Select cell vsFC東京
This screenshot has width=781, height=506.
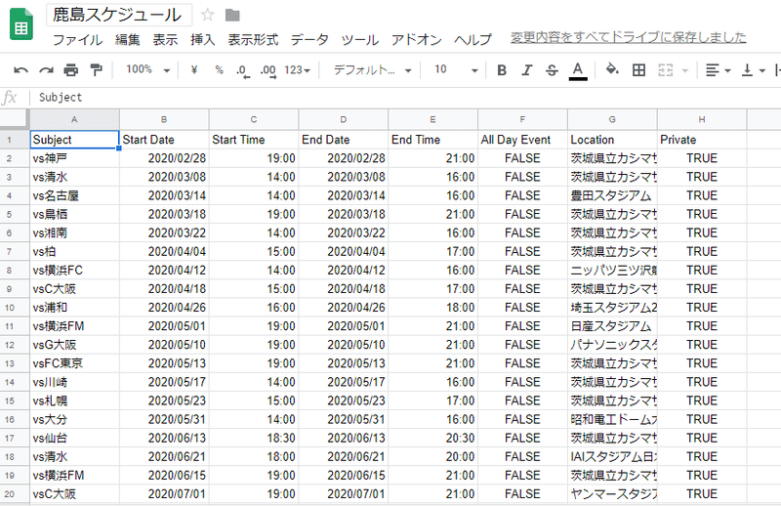[x=74, y=363]
